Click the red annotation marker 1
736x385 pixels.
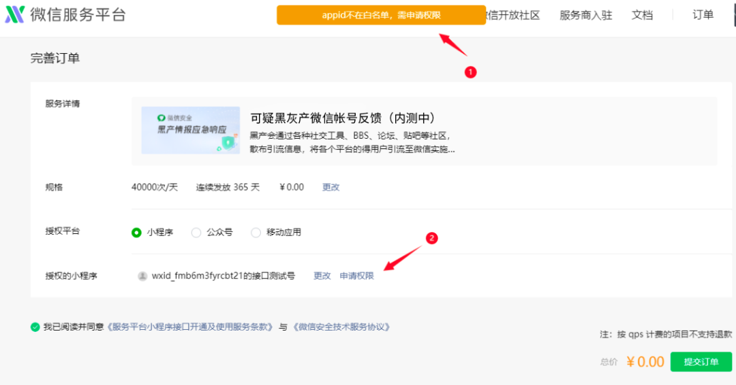(x=470, y=72)
